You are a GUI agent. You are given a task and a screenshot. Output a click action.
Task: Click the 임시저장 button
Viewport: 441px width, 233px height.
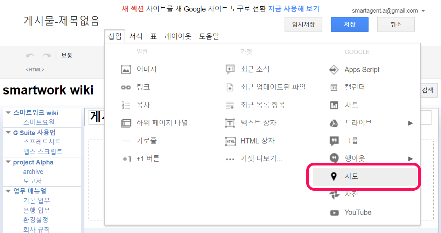pos(303,24)
